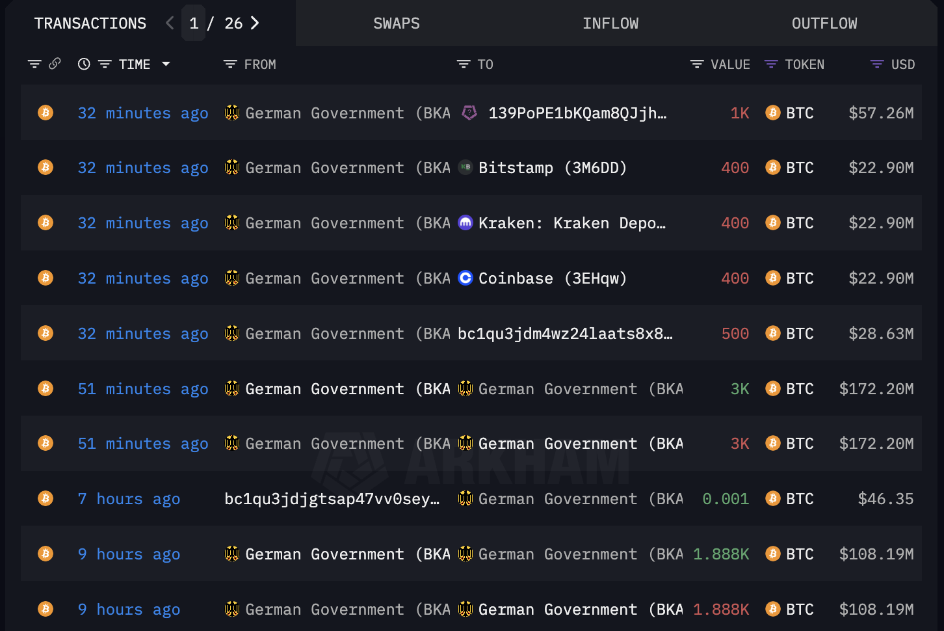Open German Government sender in the 139PoPE1bKQam8QJjh… row
Image resolution: width=944 pixels, height=631 pixels.
pos(348,113)
